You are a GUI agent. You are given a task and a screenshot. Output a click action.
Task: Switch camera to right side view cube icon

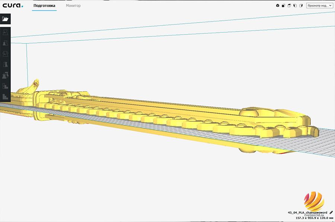point(301,6)
